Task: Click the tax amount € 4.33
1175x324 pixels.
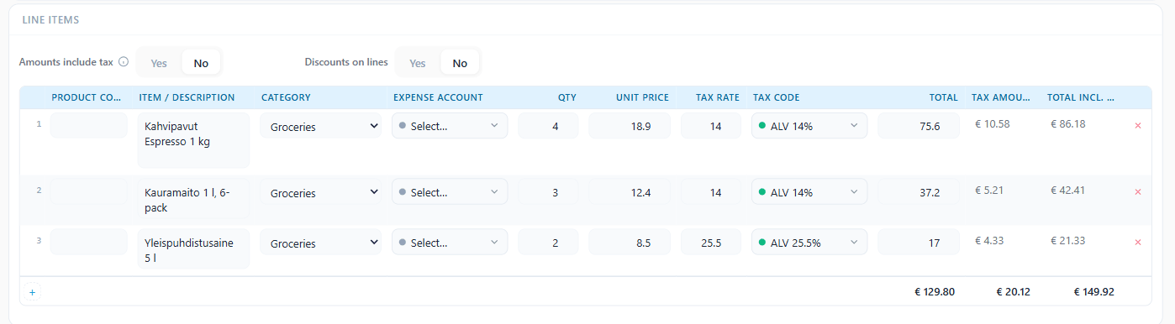Action: [x=988, y=240]
